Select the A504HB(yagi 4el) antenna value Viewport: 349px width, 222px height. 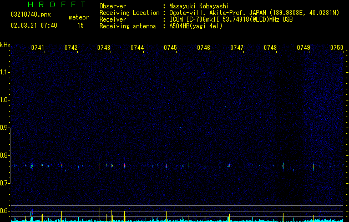tap(196, 26)
